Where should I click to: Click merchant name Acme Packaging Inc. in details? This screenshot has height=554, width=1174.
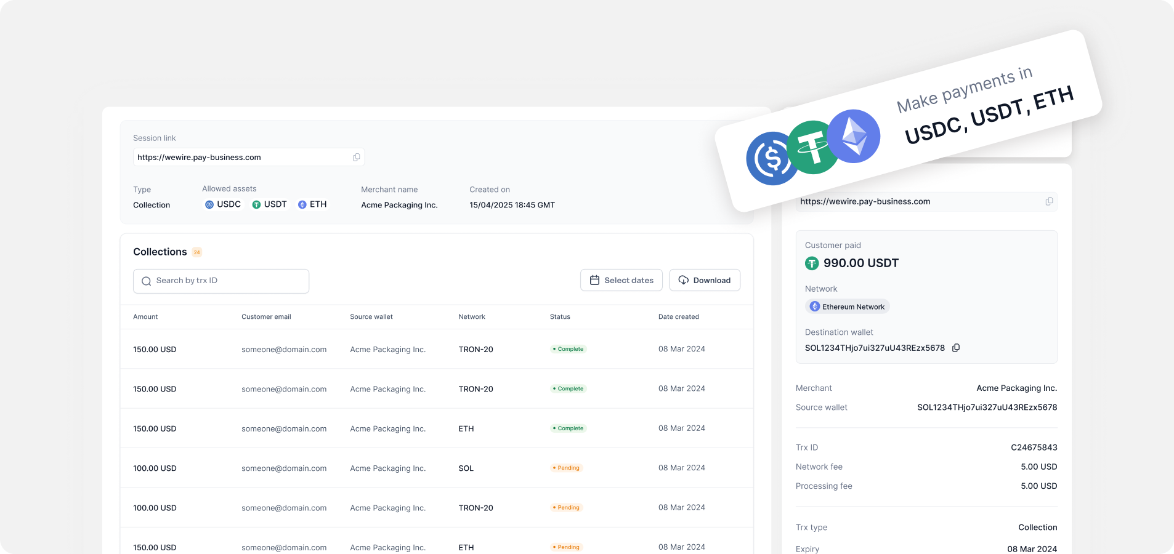tap(1017, 388)
